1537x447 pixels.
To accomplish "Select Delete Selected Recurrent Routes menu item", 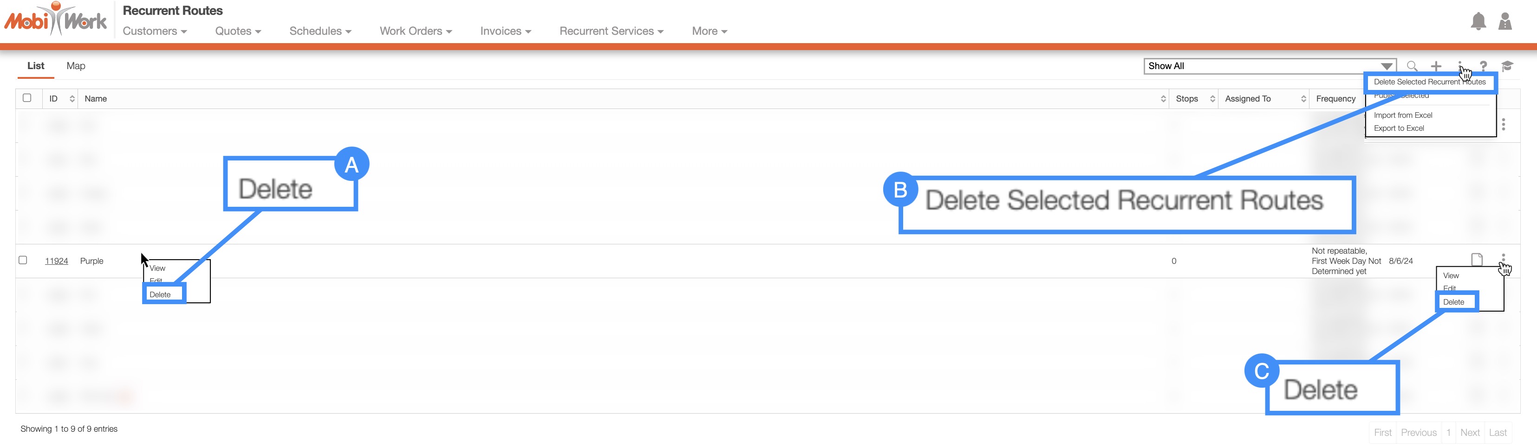I will pos(1430,82).
